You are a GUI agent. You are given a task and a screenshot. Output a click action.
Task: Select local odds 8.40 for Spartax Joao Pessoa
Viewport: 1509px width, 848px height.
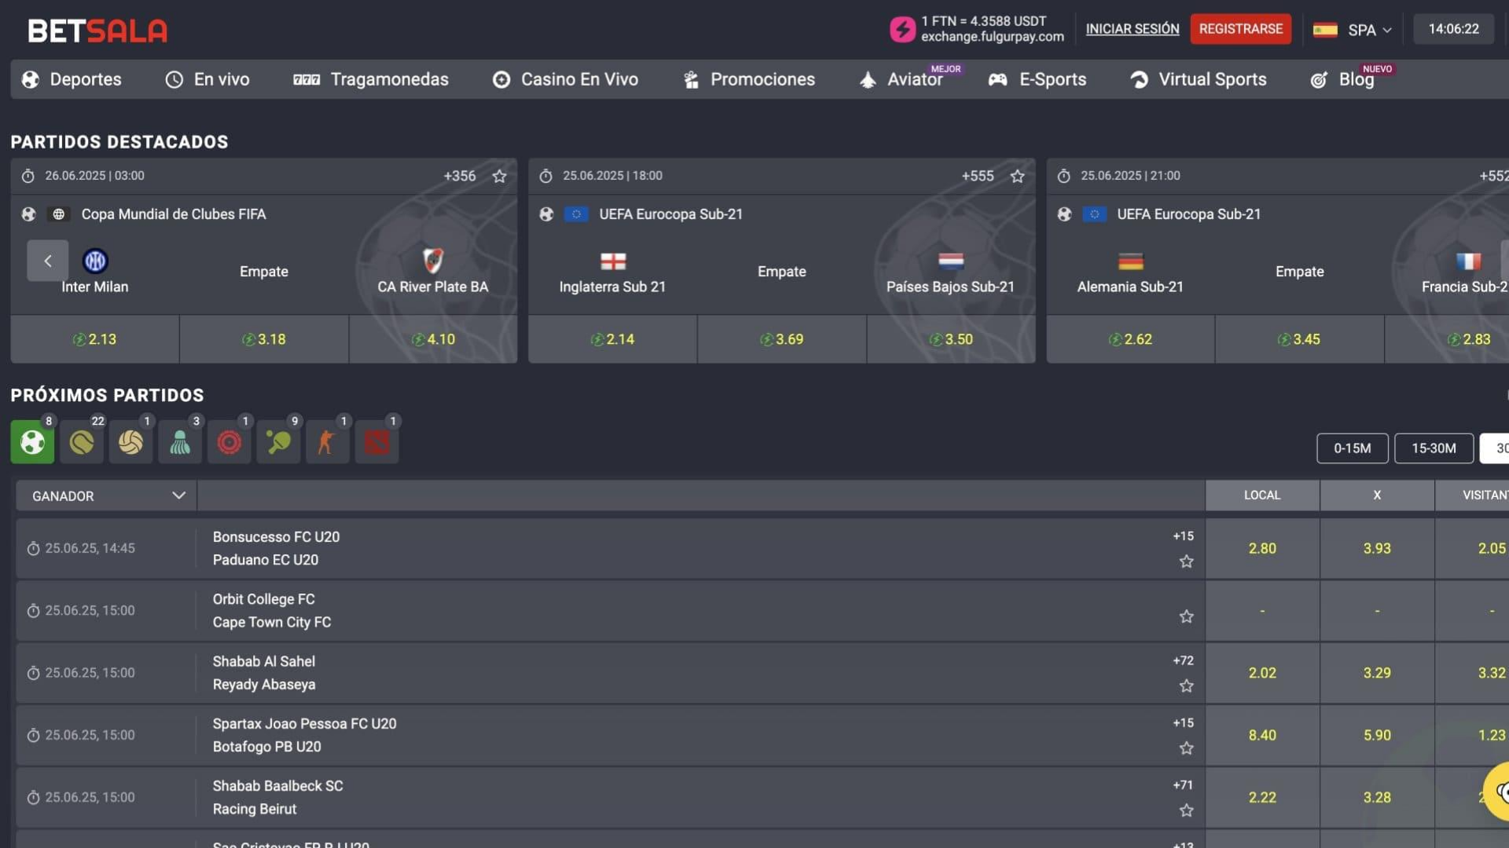pyautogui.click(x=1262, y=735)
